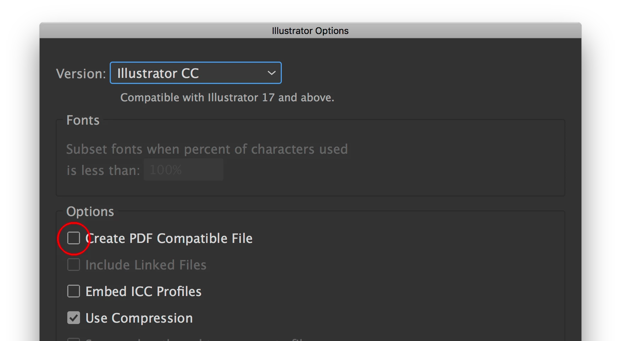Click the Use Compression label text
This screenshot has height=341, width=621.
[x=139, y=318]
